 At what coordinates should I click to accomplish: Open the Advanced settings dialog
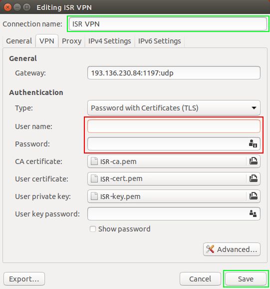click(x=232, y=249)
